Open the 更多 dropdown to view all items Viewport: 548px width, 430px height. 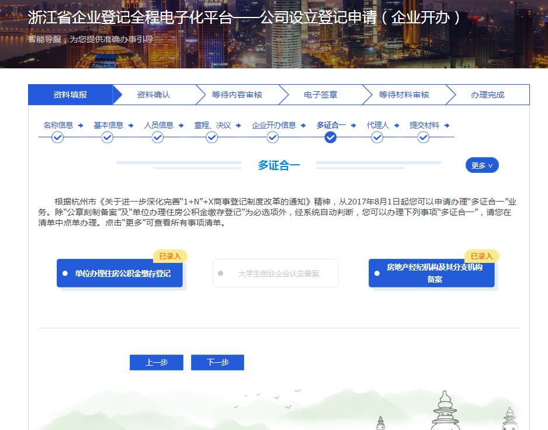481,165
